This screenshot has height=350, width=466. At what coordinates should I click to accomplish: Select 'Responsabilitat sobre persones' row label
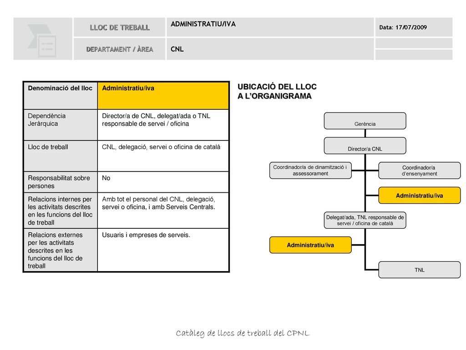[61, 182]
